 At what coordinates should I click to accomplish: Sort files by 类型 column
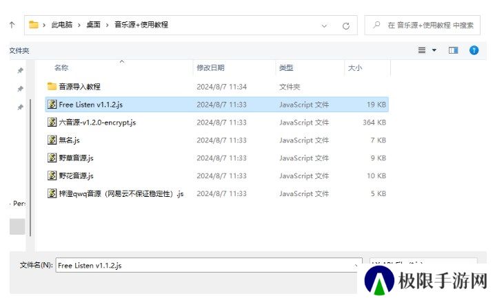point(286,67)
